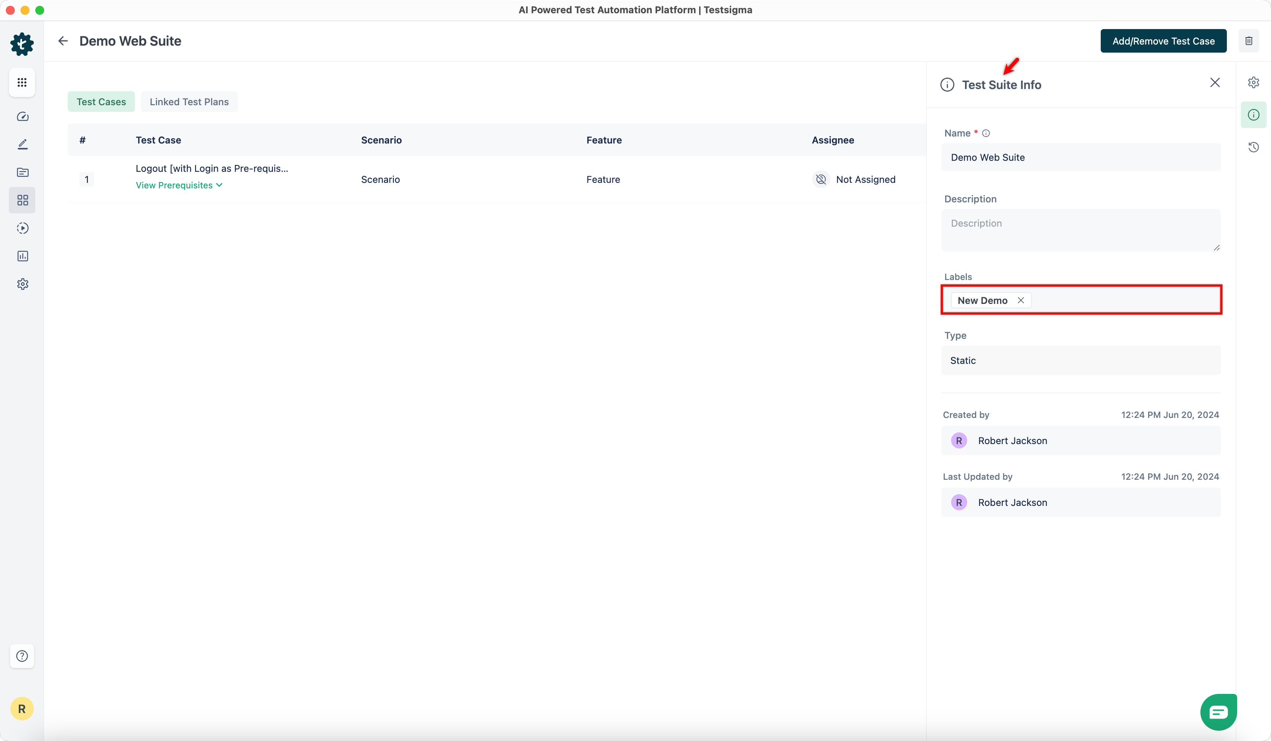Open the help question mark icon
The width and height of the screenshot is (1271, 741).
pos(22,656)
